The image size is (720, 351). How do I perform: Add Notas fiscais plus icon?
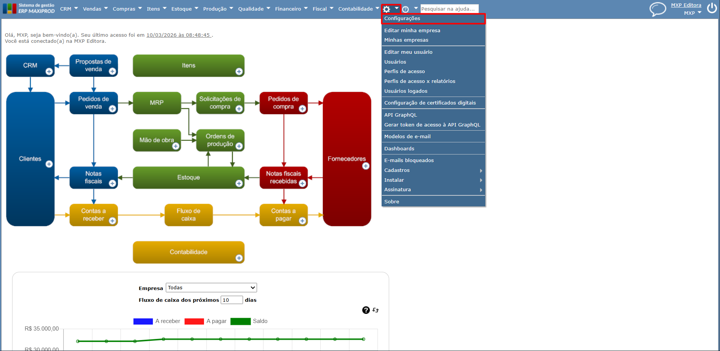click(112, 184)
